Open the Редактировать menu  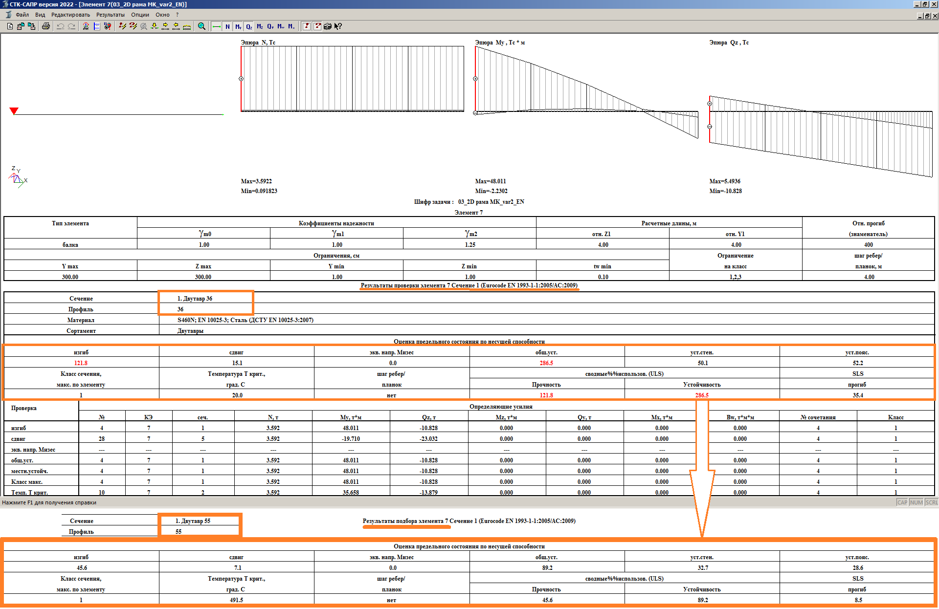[70, 15]
